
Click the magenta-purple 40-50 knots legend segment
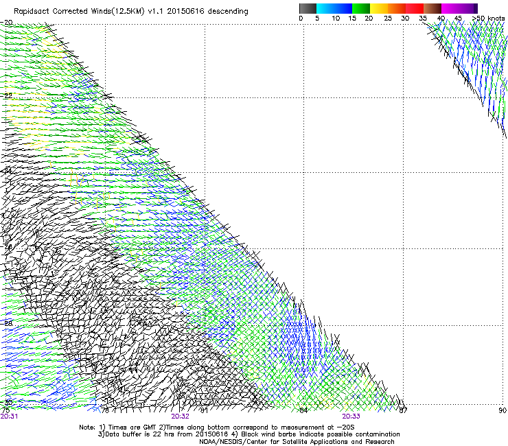459,8
